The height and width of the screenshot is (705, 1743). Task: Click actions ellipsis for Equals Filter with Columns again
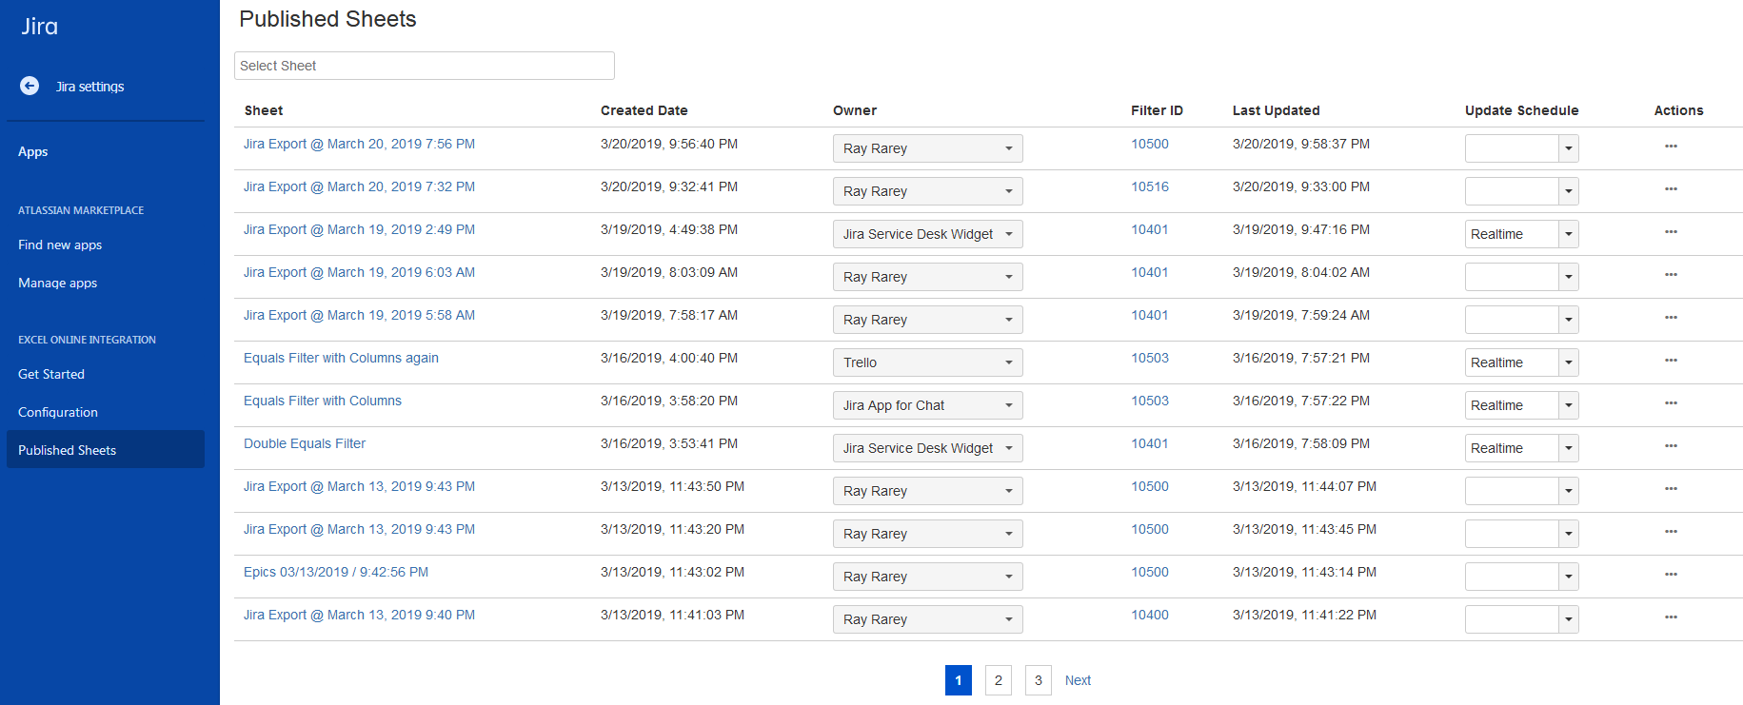pyautogui.click(x=1671, y=360)
